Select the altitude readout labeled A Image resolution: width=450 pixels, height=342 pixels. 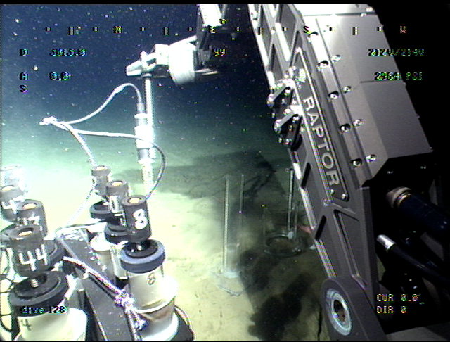click(59, 76)
